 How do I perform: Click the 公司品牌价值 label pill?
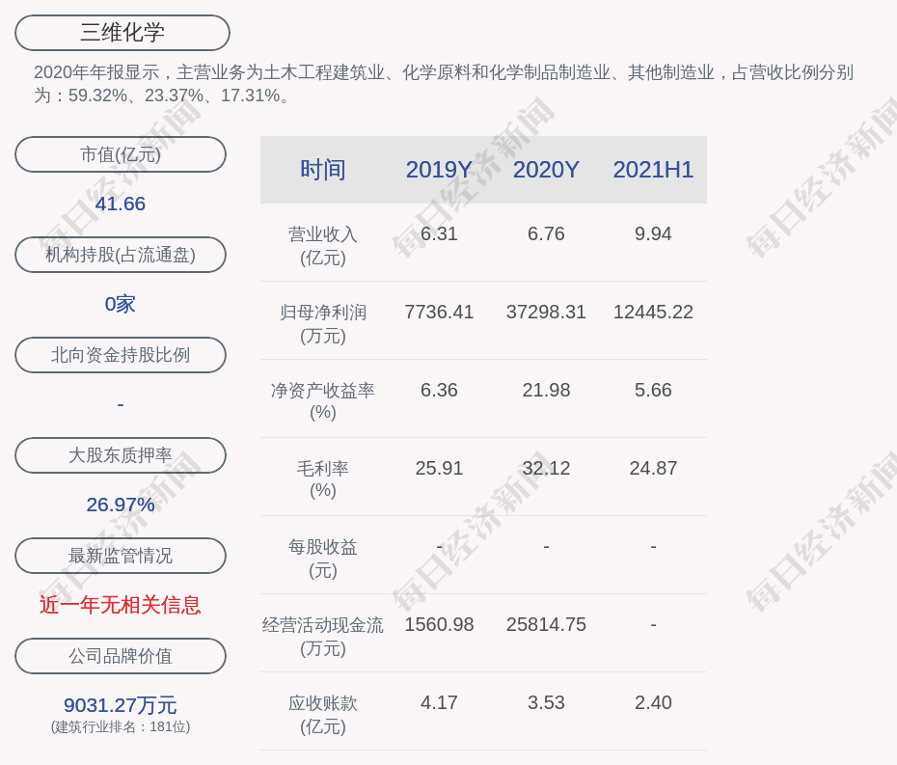pyautogui.click(x=121, y=656)
